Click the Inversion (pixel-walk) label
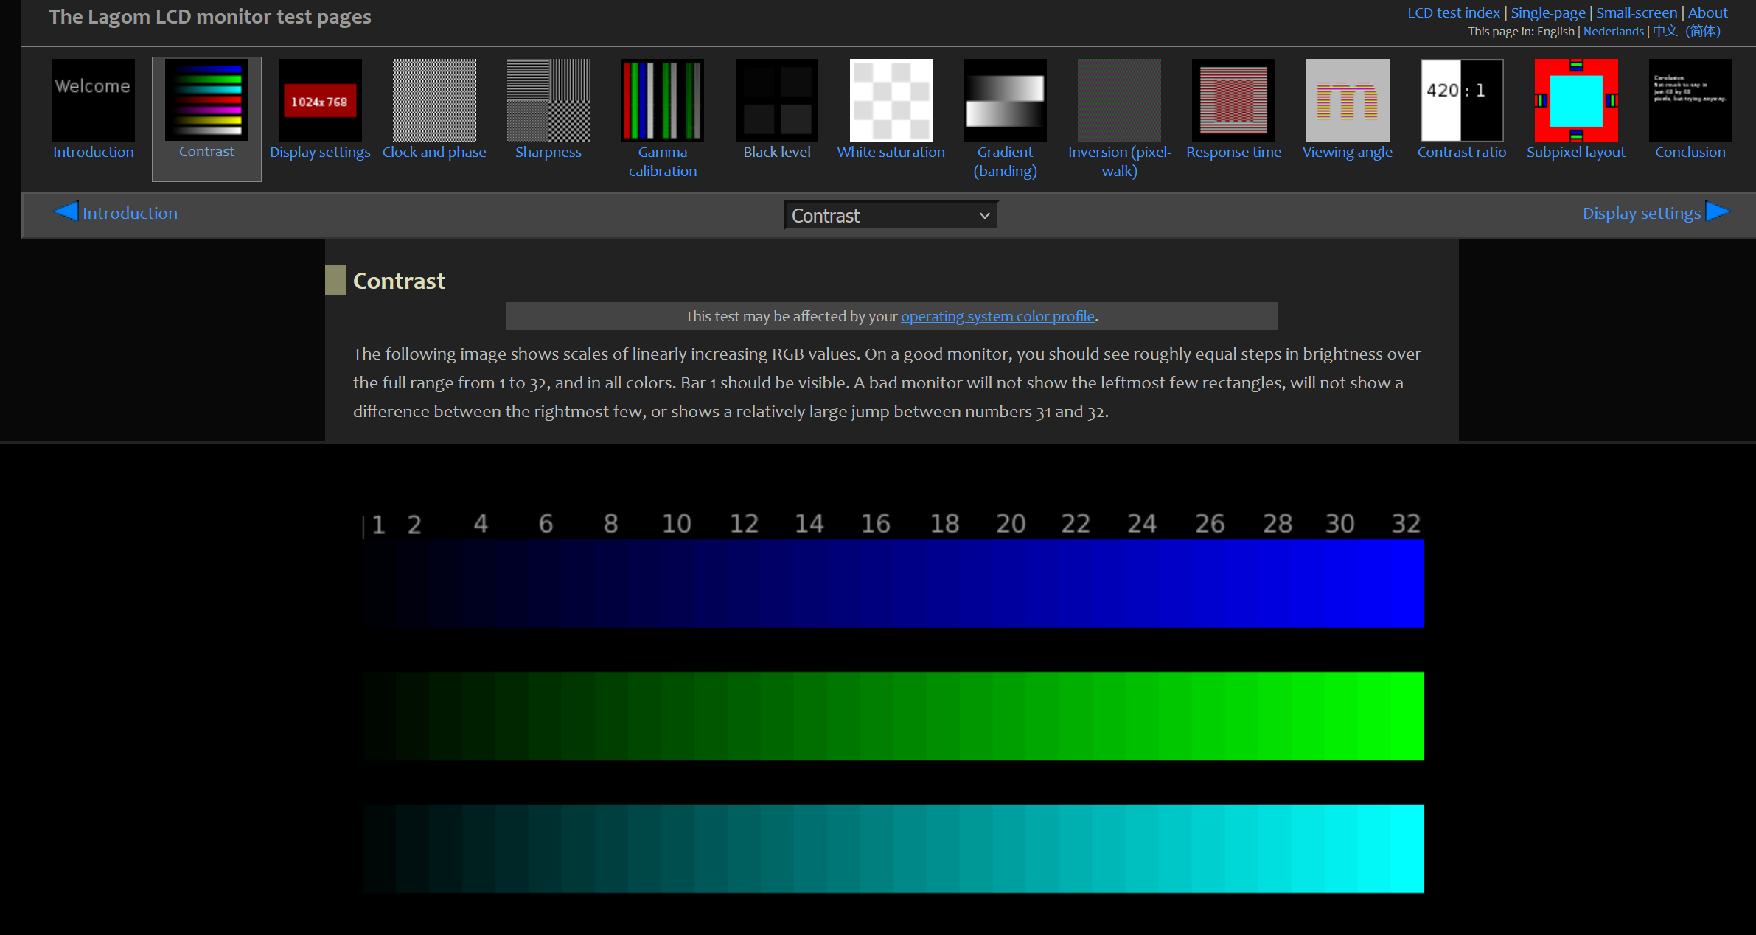 1119,161
